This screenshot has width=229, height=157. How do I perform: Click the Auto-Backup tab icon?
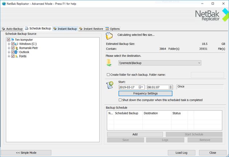(4, 29)
